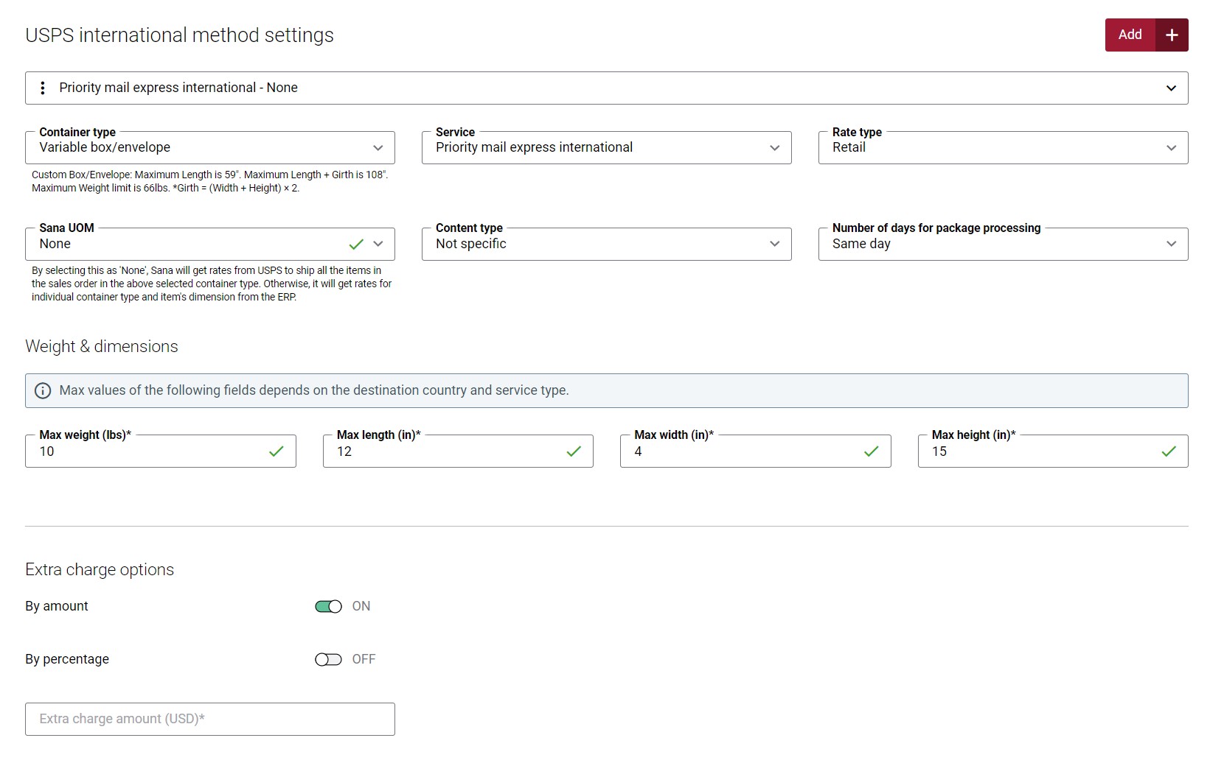Click the Add button
The height and width of the screenshot is (763, 1210).
point(1130,35)
